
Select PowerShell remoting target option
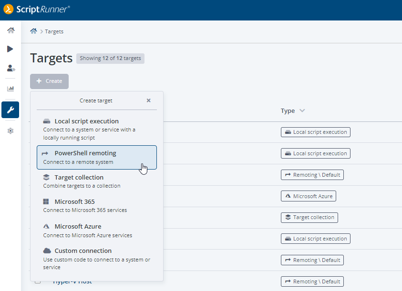(x=97, y=157)
